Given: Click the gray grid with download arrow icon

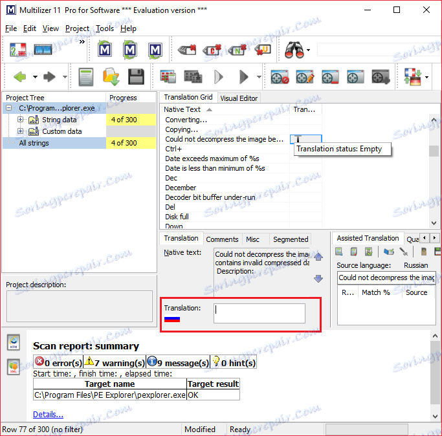Looking at the screenshot, I should click(x=193, y=77).
